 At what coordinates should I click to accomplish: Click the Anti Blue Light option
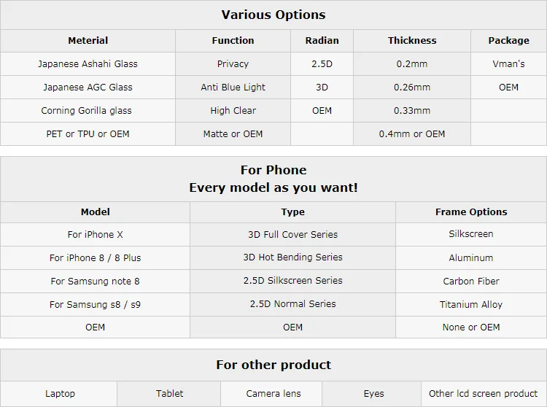click(233, 88)
